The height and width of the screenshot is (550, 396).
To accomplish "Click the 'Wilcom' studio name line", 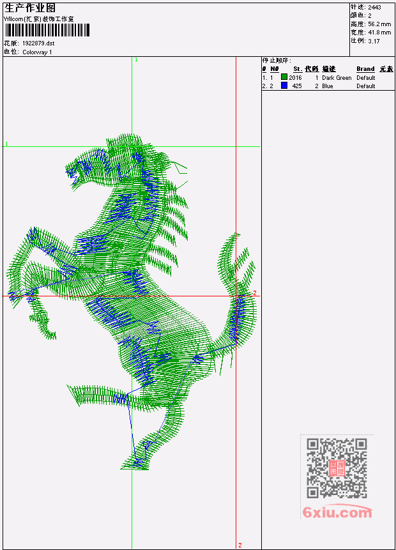I will (x=39, y=19).
